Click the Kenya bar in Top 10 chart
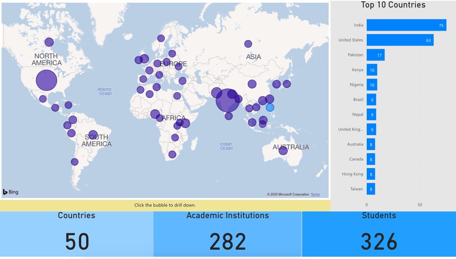Image resolution: width=456 pixels, height=259 pixels. pyautogui.click(x=372, y=70)
